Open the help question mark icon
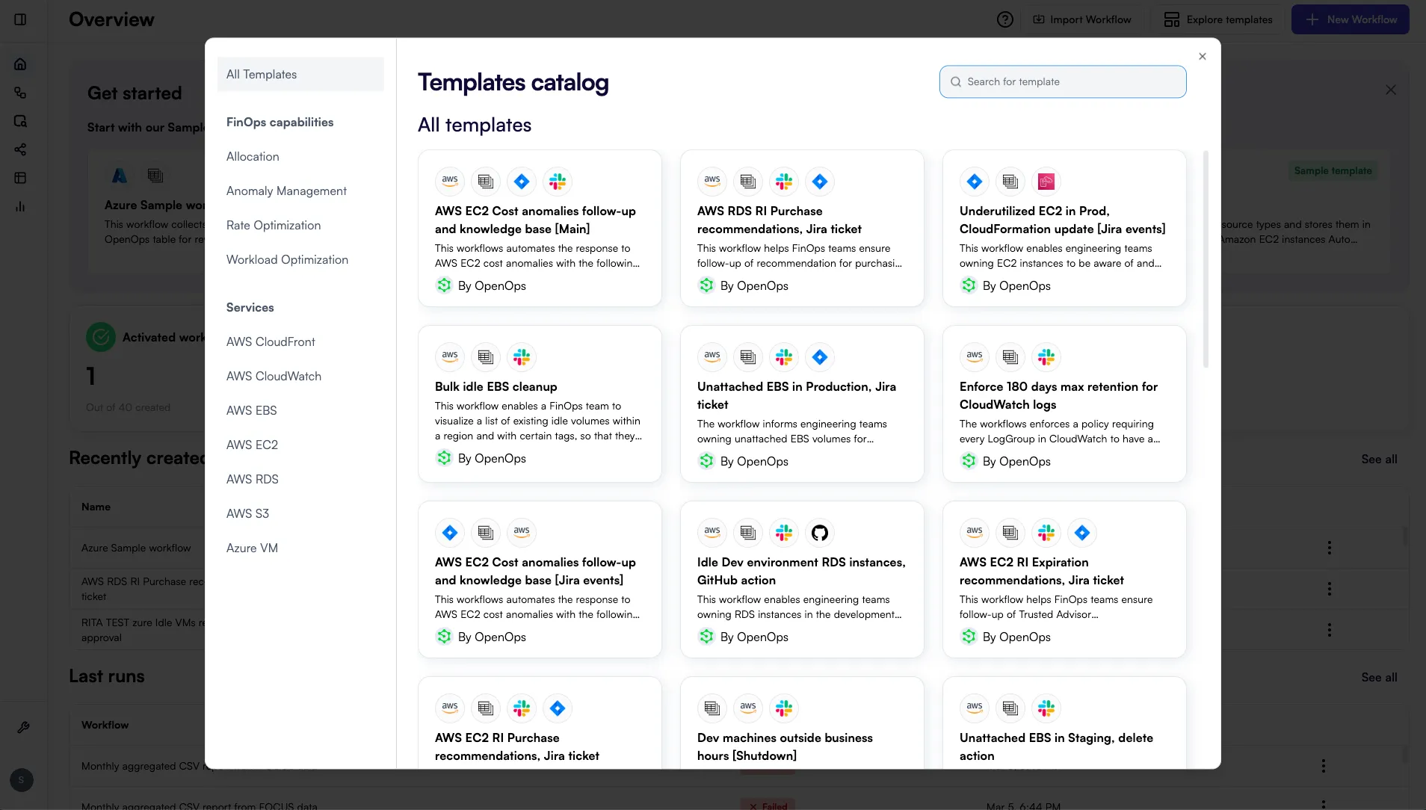Image resolution: width=1426 pixels, height=810 pixels. click(1004, 19)
